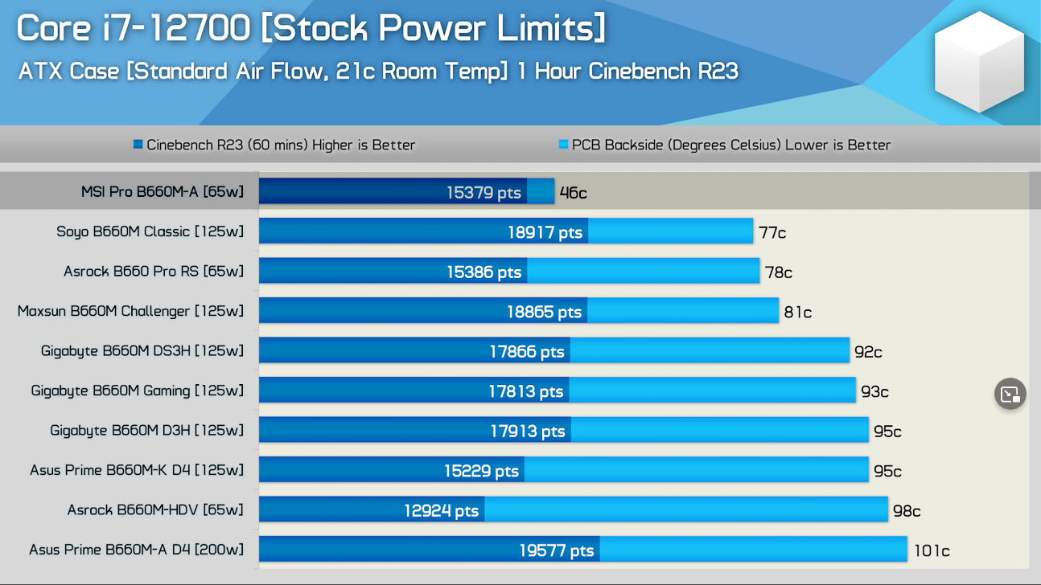Click the 77c temperature value

pyautogui.click(x=772, y=233)
